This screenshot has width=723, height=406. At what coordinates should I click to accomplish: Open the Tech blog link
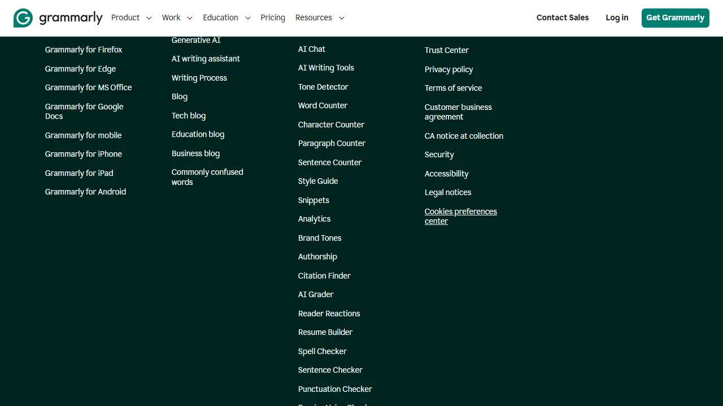point(189,116)
